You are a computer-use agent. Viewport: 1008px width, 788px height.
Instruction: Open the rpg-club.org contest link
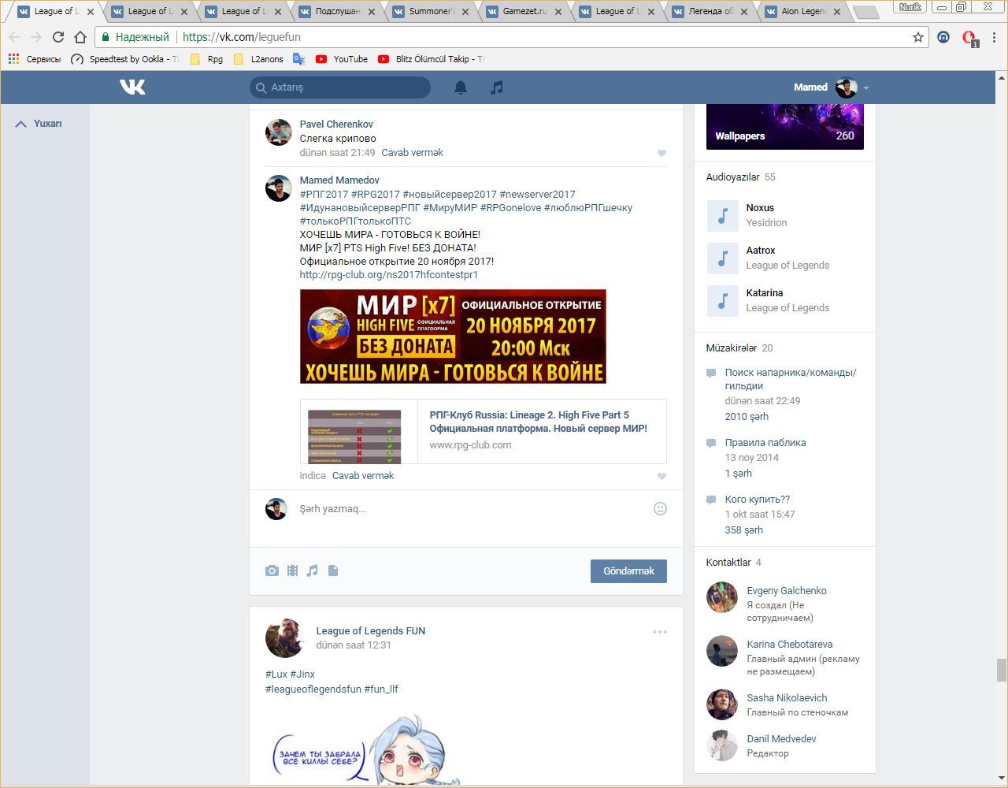[389, 275]
